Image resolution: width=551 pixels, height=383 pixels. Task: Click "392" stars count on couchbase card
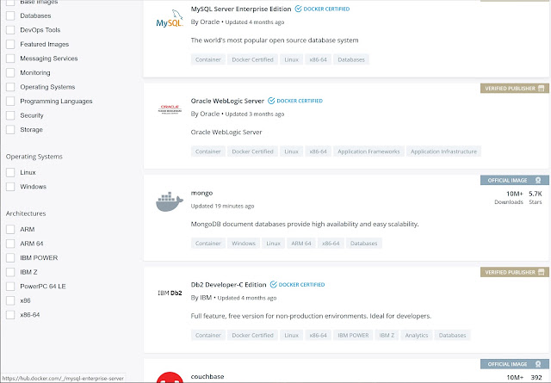(x=536, y=378)
